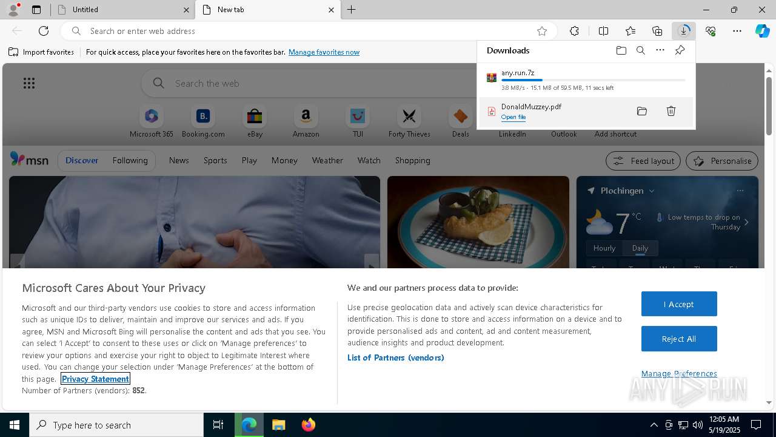
Task: Open List of Partners (vendors) link
Action: 396,357
